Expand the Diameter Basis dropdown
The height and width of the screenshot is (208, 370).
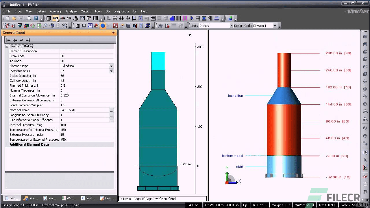point(111,71)
